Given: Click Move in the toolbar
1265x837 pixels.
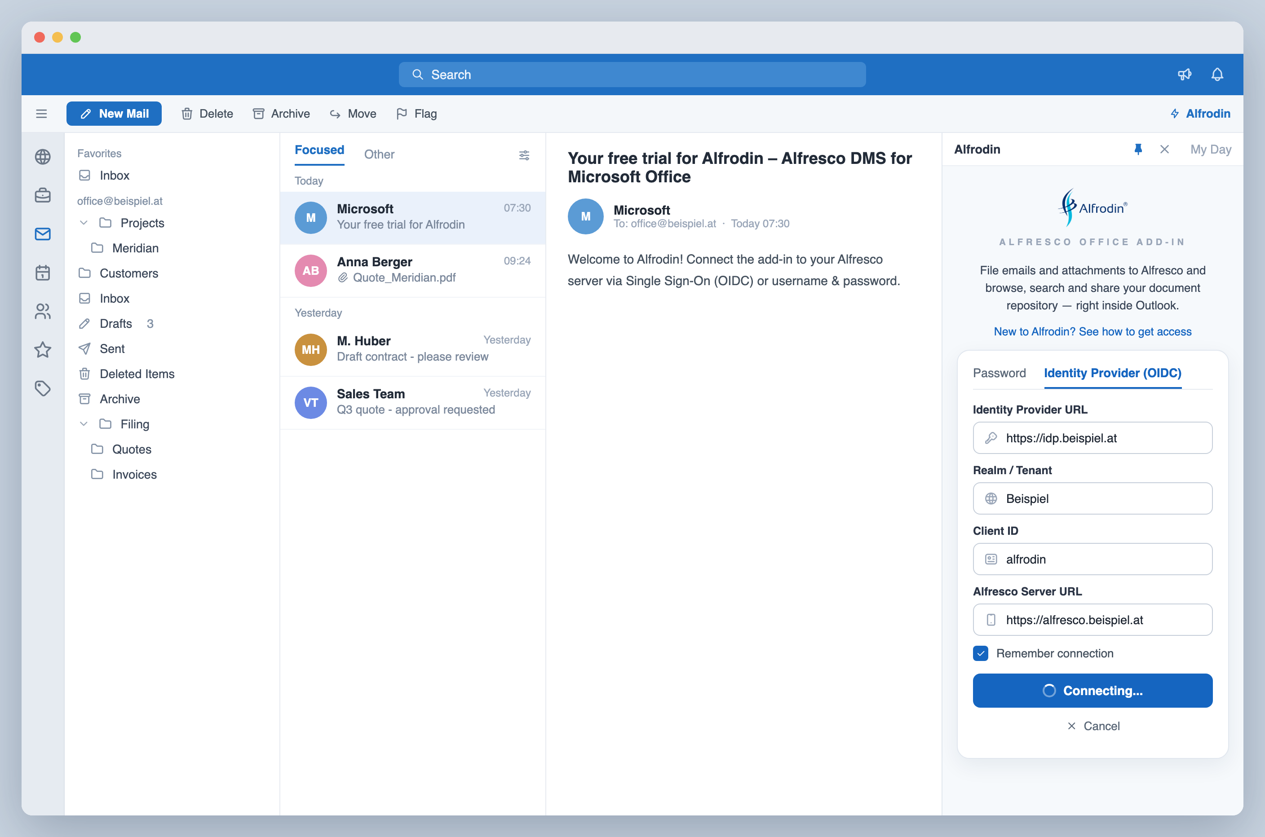Looking at the screenshot, I should (x=353, y=114).
